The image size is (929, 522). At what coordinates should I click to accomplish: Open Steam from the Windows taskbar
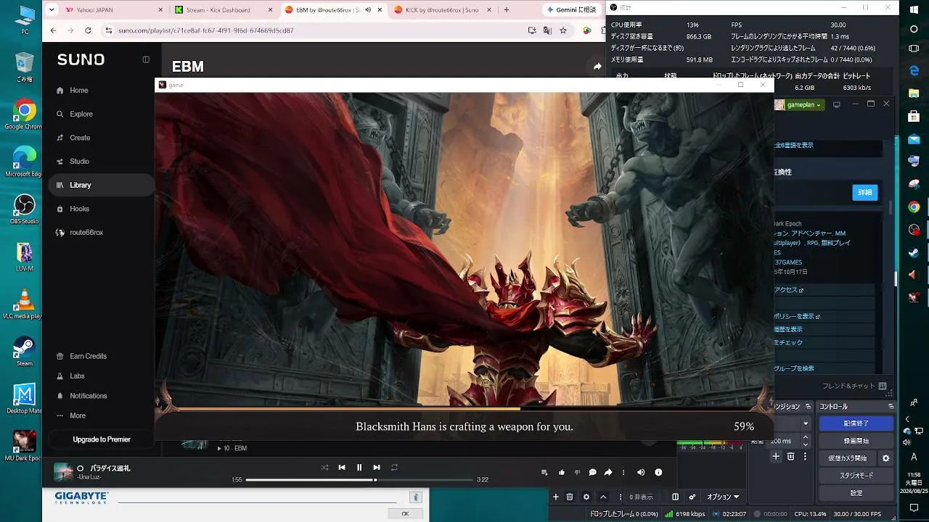tap(914, 253)
